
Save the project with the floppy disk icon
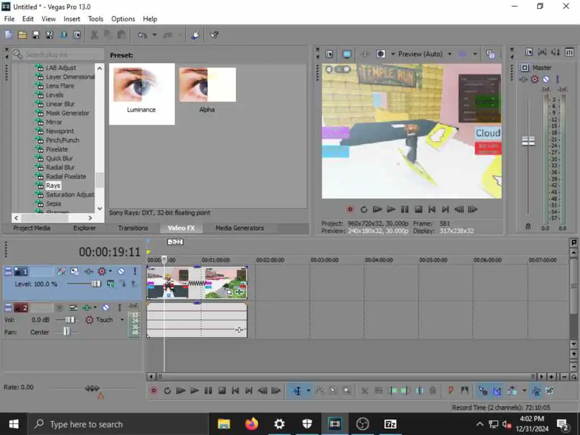tap(36, 35)
